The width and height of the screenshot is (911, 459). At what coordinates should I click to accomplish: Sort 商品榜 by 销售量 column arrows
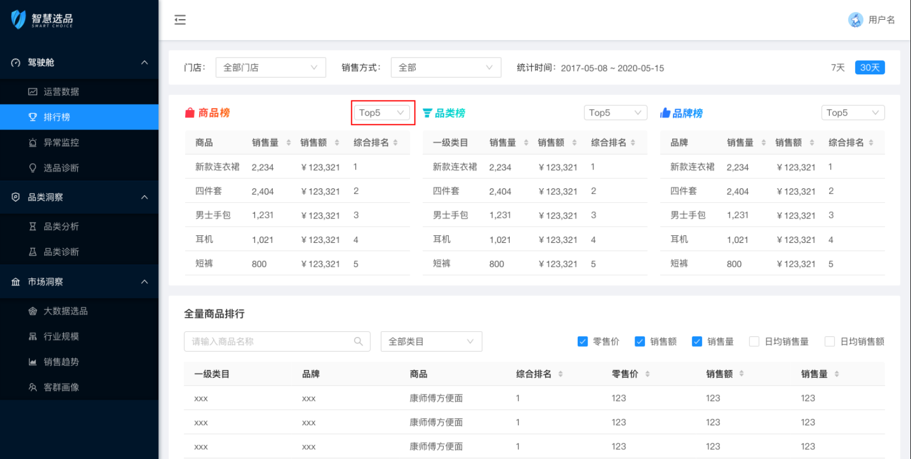pyautogui.click(x=289, y=143)
